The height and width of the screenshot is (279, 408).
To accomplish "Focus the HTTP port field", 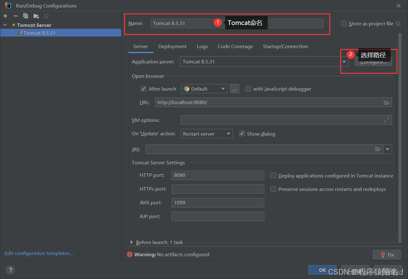I will pyautogui.click(x=218, y=175).
